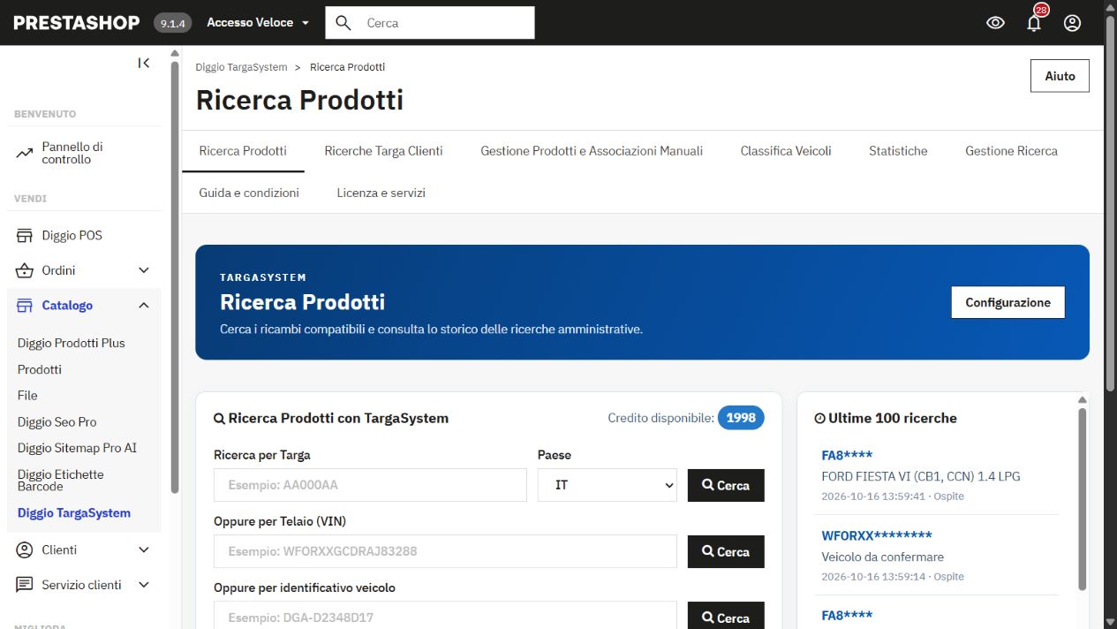
Task: Open first FA8**** search dated 13:59:41
Action: click(x=940, y=475)
